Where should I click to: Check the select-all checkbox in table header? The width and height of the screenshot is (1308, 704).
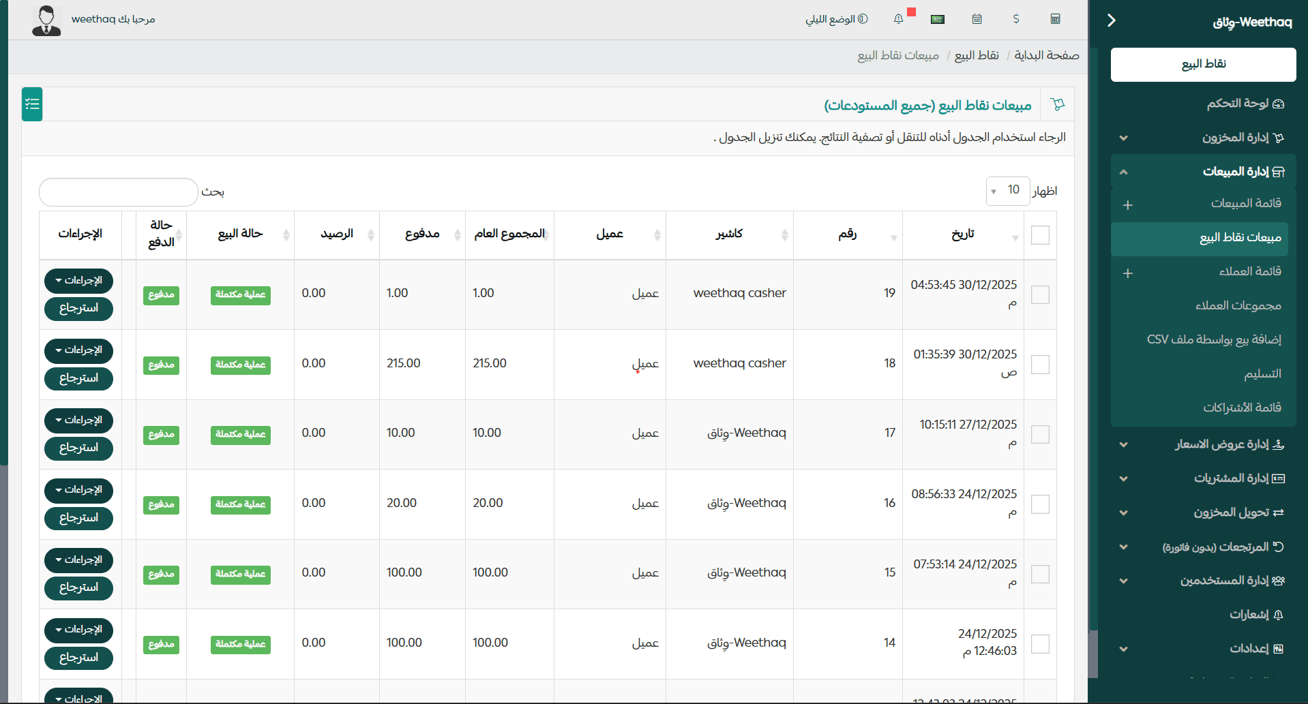[1040, 234]
